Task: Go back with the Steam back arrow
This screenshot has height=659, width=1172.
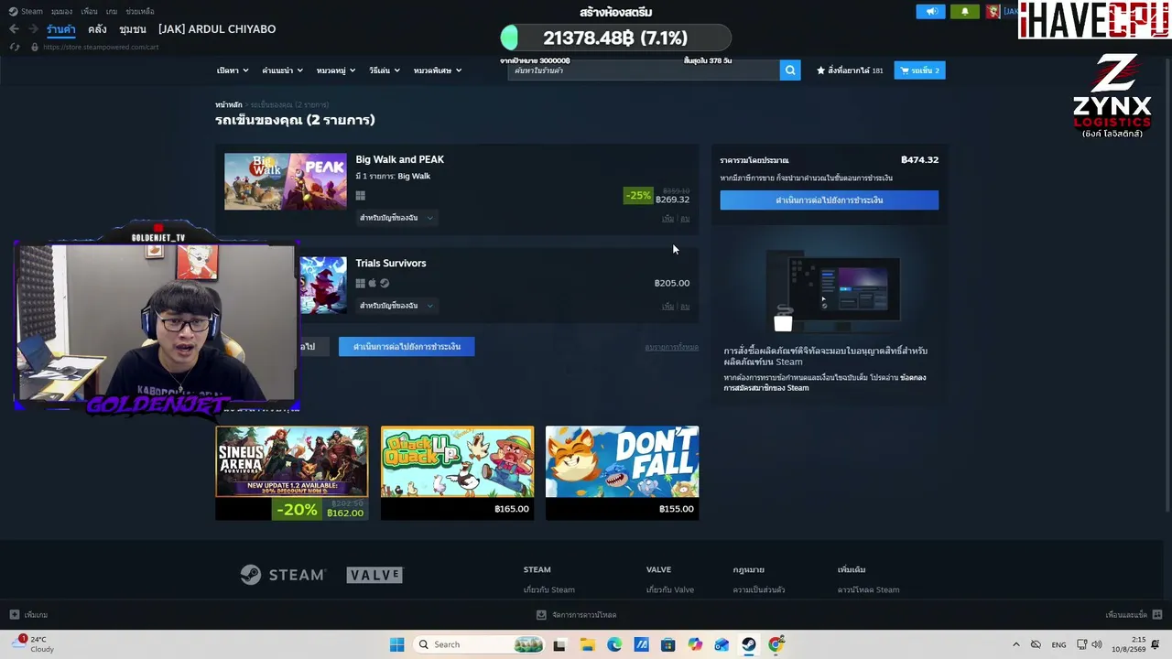Action: [14, 29]
